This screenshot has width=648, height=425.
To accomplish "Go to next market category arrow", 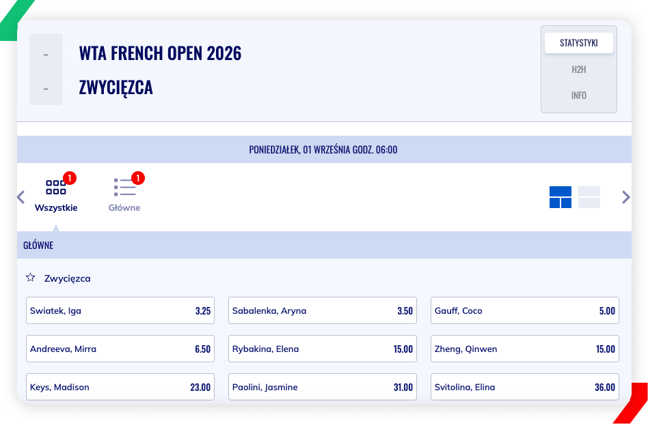I will click(625, 197).
